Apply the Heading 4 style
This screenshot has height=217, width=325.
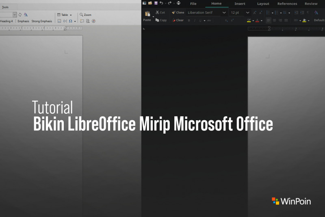(x=6, y=21)
